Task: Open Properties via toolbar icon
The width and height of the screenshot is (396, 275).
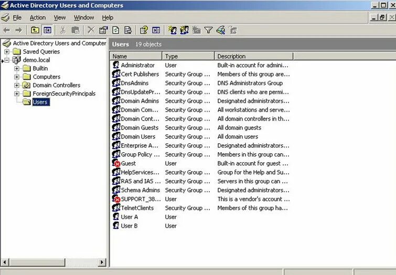Action: click(x=103, y=30)
